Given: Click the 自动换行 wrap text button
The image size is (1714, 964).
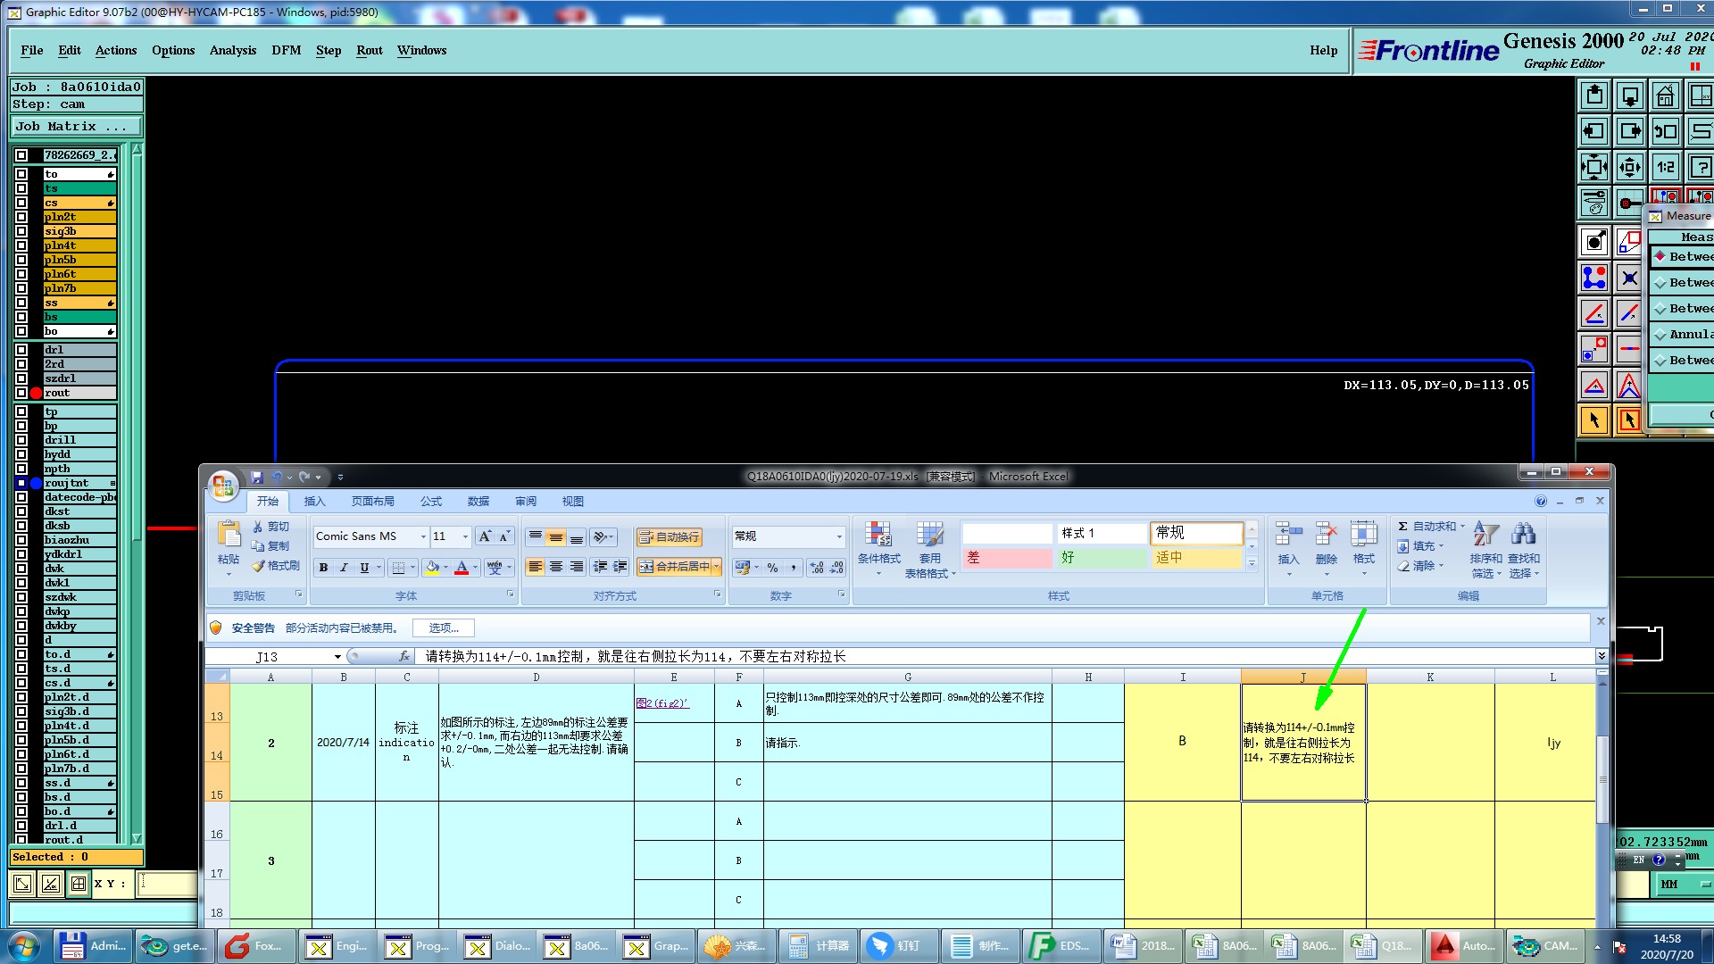Looking at the screenshot, I should point(669,537).
